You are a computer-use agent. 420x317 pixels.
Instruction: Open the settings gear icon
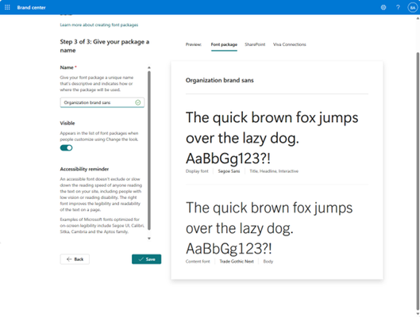coord(383,7)
